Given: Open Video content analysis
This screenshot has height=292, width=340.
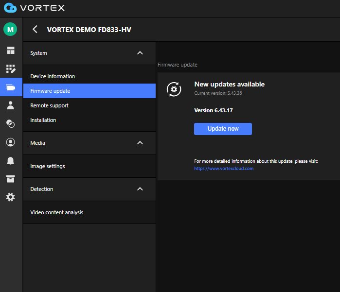Looking at the screenshot, I should point(89,212).
